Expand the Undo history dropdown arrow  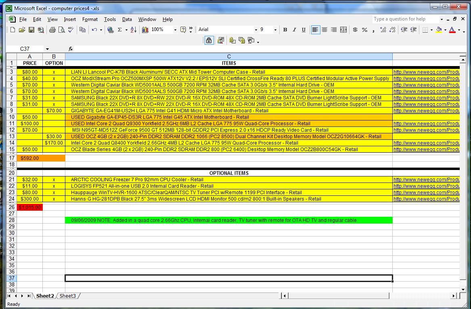point(101,30)
